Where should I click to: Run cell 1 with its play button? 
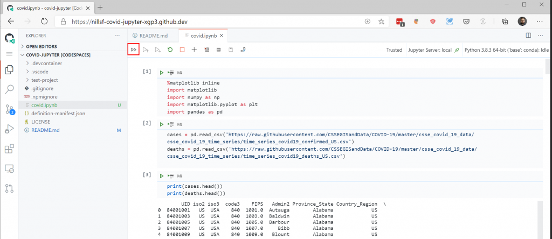click(x=161, y=73)
